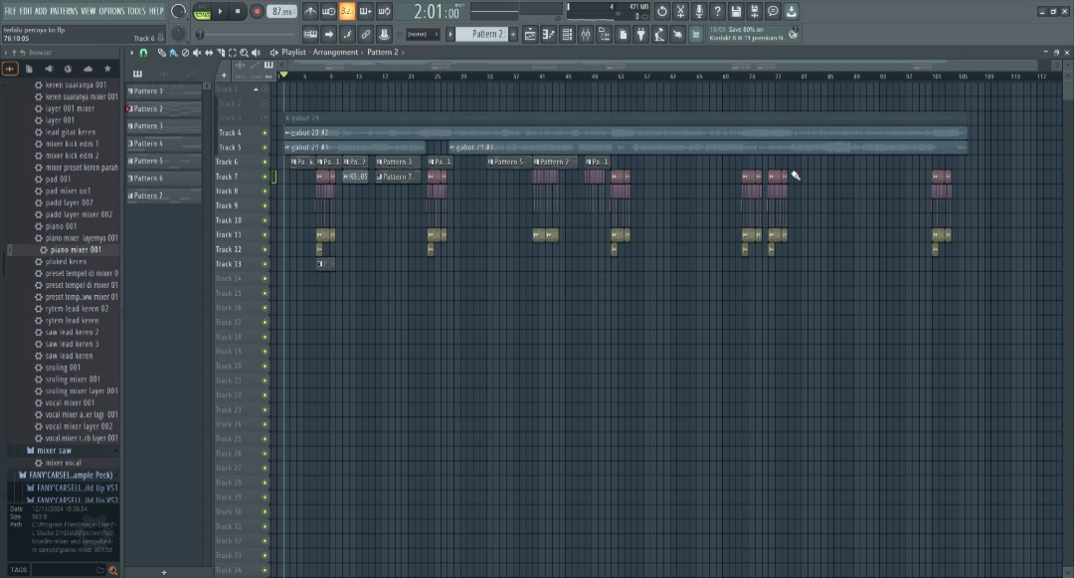The height and width of the screenshot is (578, 1074).
Task: Click the tempo tapper icon
Action: tap(659, 34)
